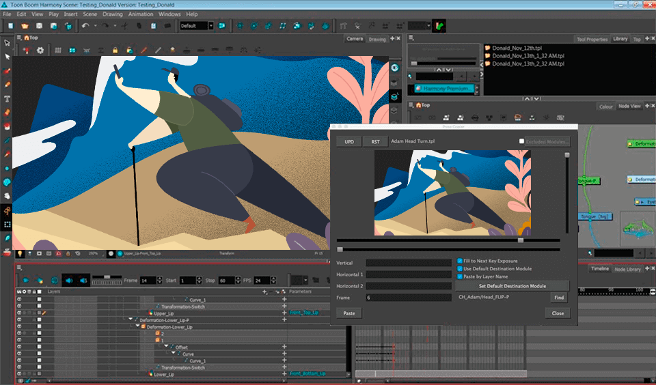Click the light bulb icon below camera view
Image resolution: width=656 pixels, height=385 pixels.
(x=20, y=253)
